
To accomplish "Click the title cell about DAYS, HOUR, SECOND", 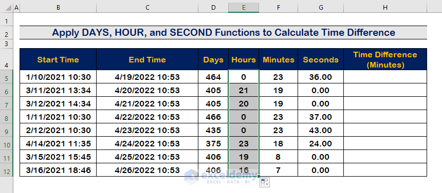I will [223, 33].
